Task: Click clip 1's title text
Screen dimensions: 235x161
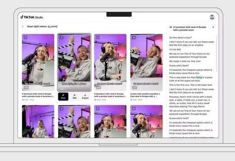Action: coord(38,95)
